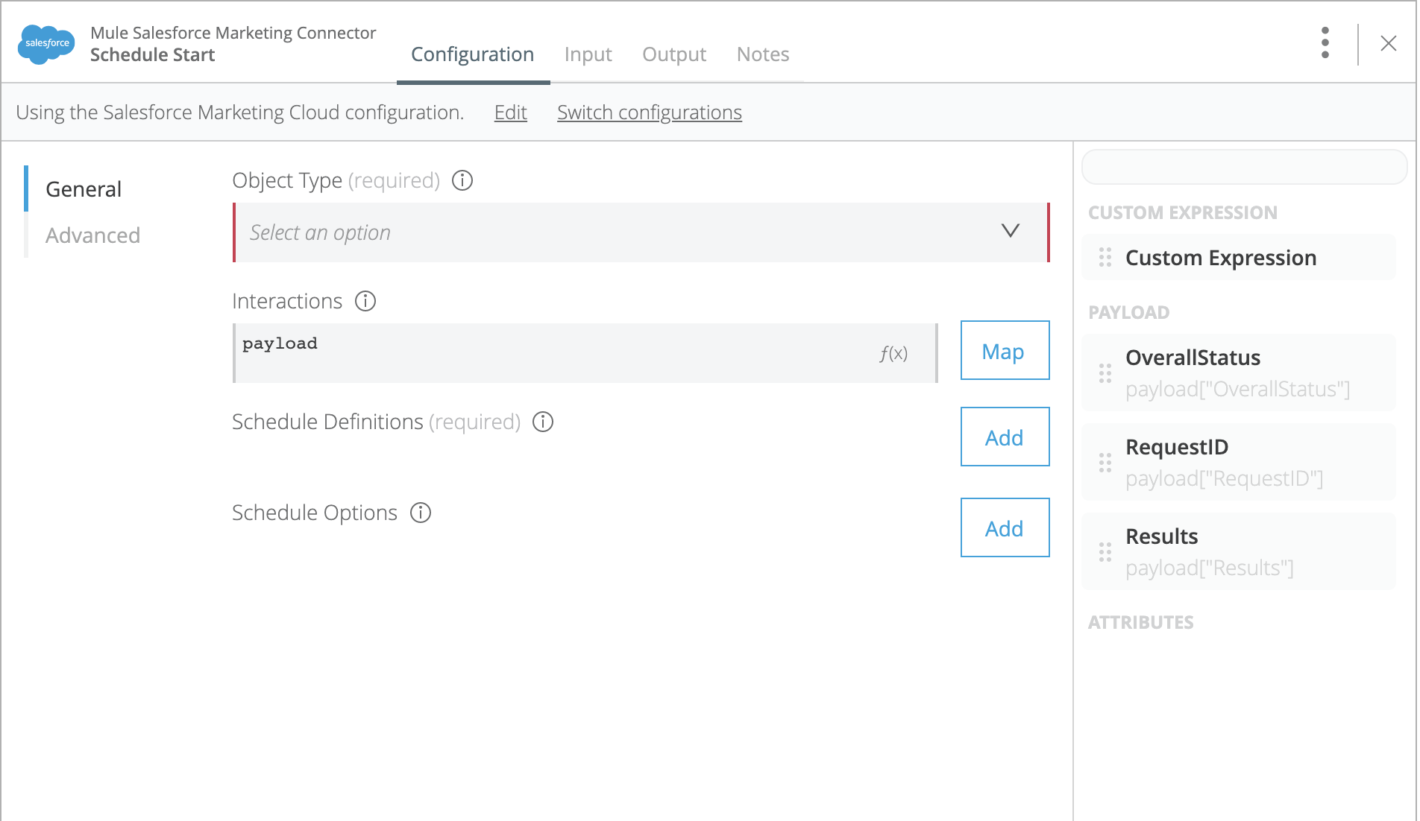This screenshot has height=821, width=1420.
Task: Open the Object Type info tooltip
Action: pos(462,180)
